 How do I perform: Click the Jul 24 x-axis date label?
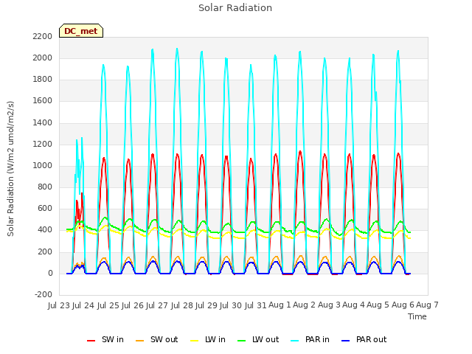[x=83, y=305]
